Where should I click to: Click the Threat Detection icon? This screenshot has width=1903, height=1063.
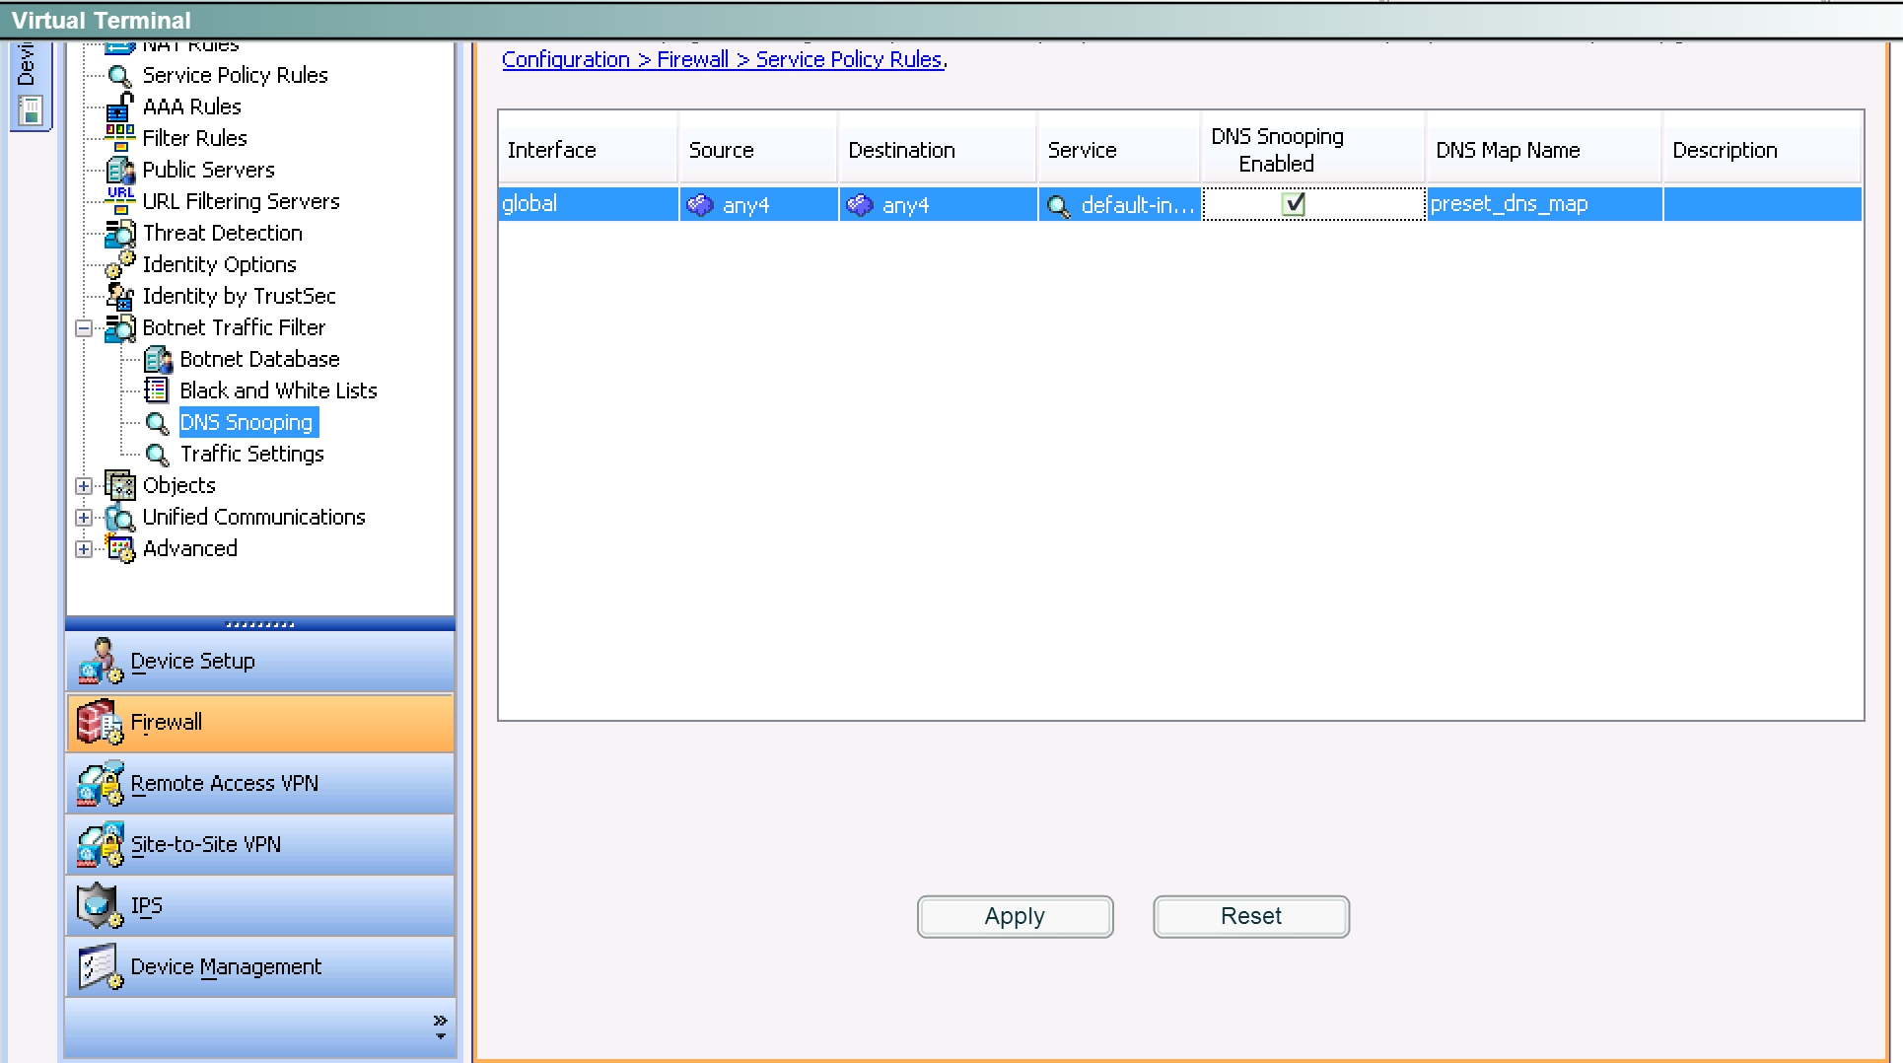120,233
